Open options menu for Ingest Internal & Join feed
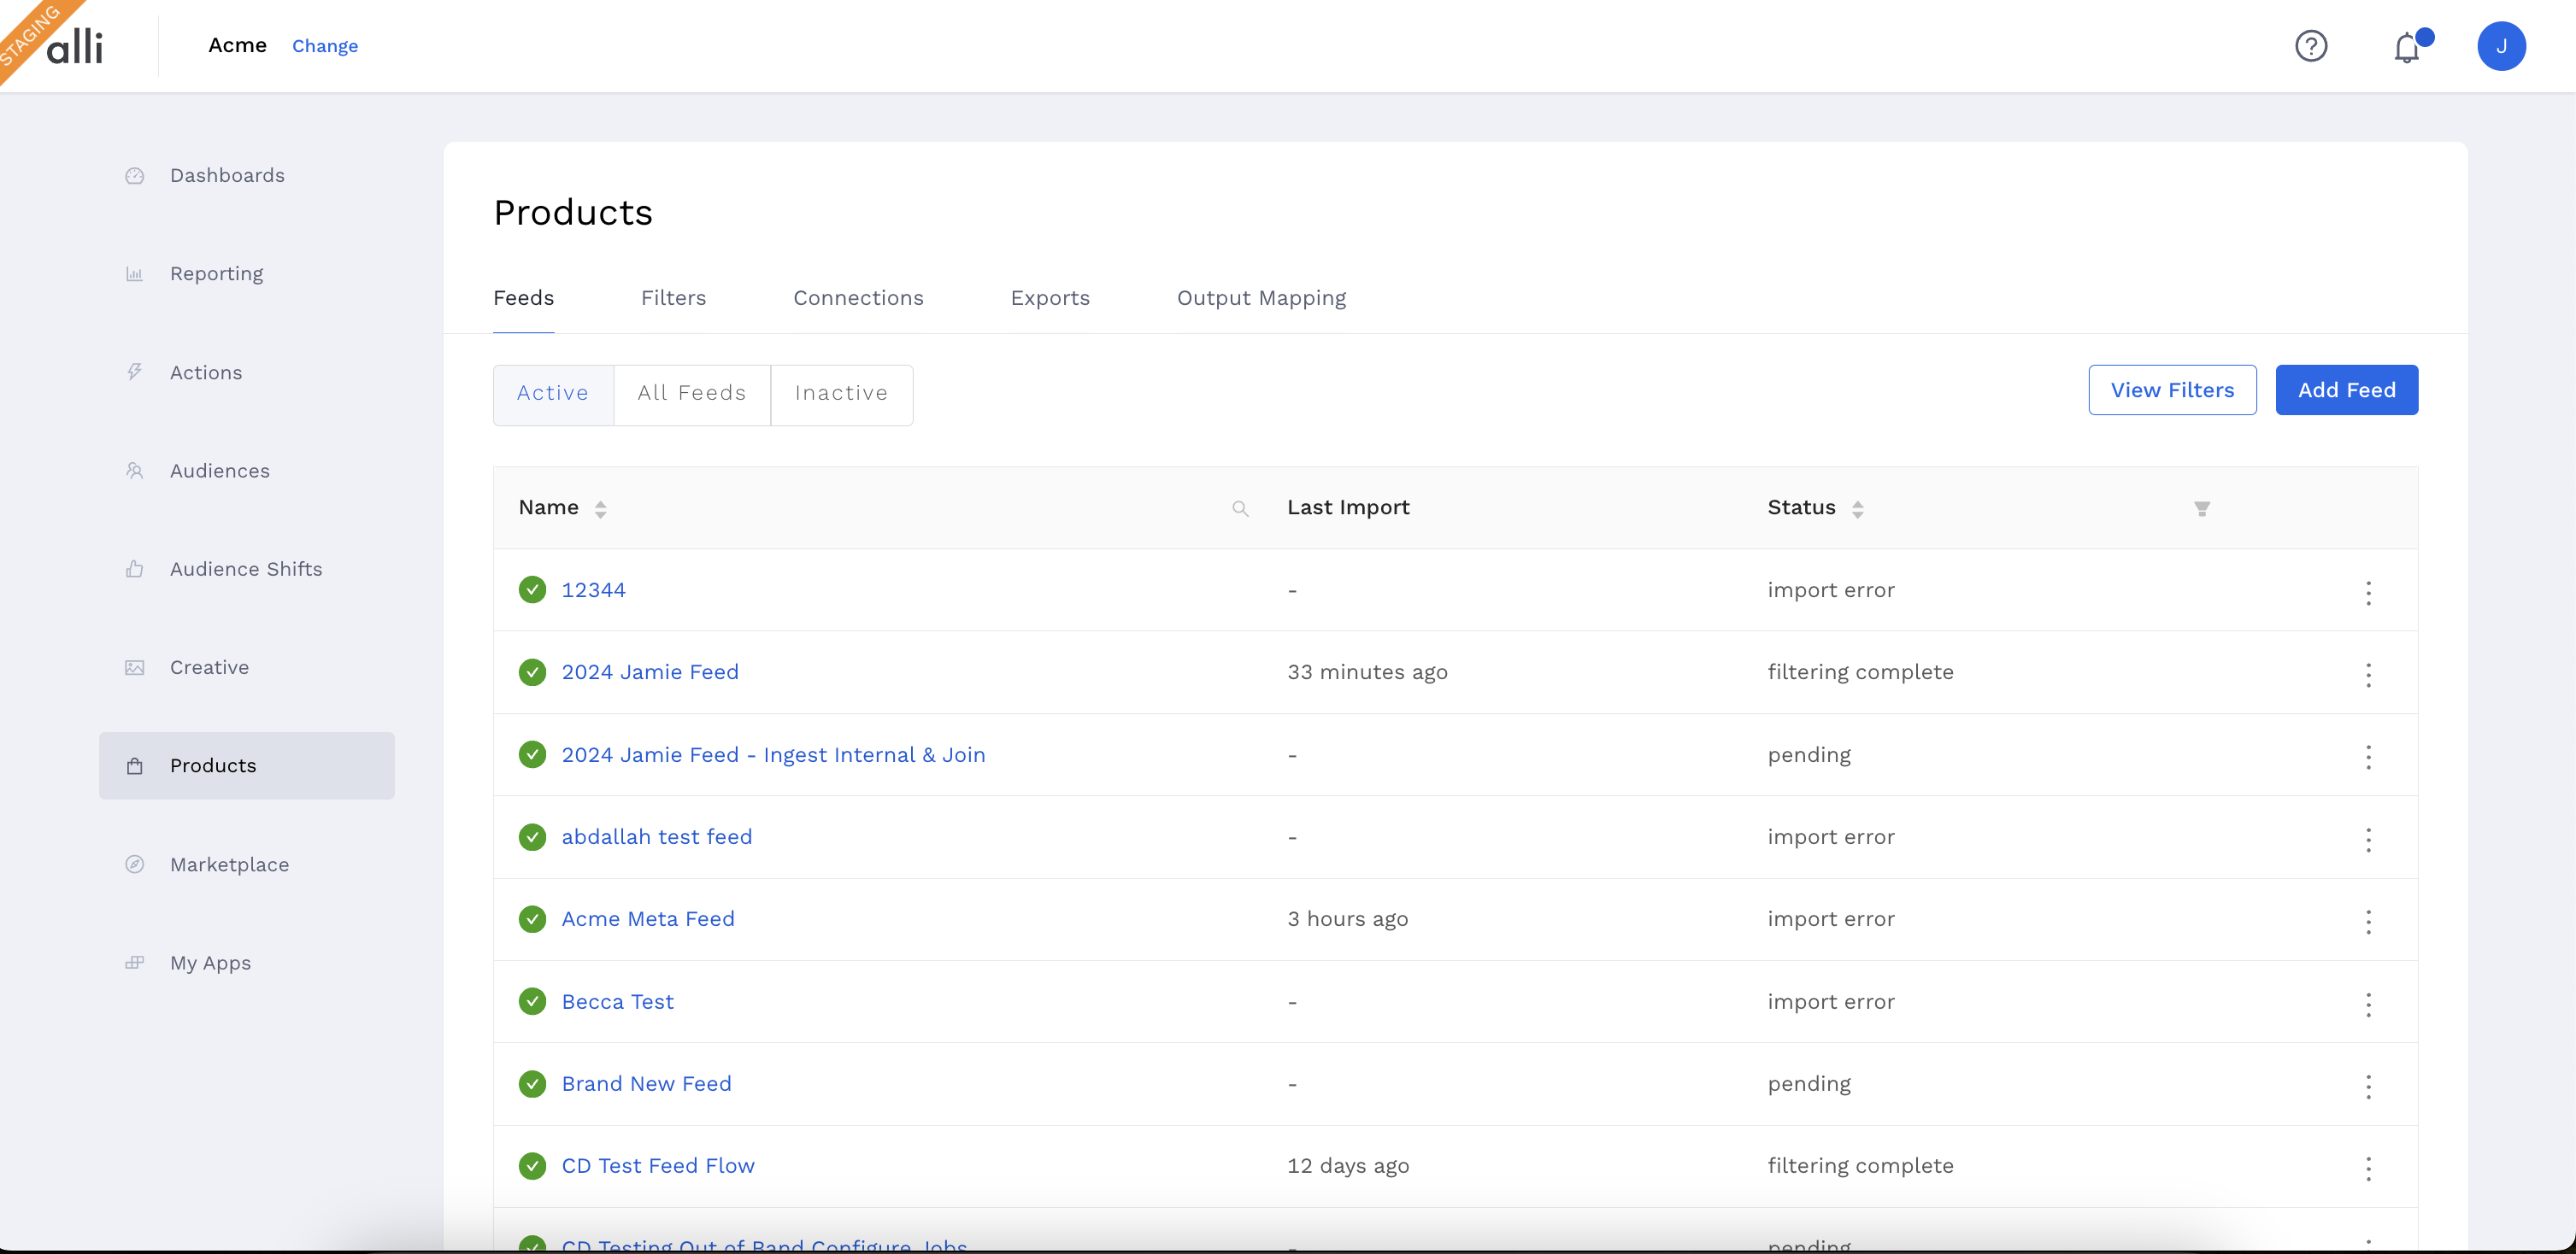 [x=2368, y=756]
